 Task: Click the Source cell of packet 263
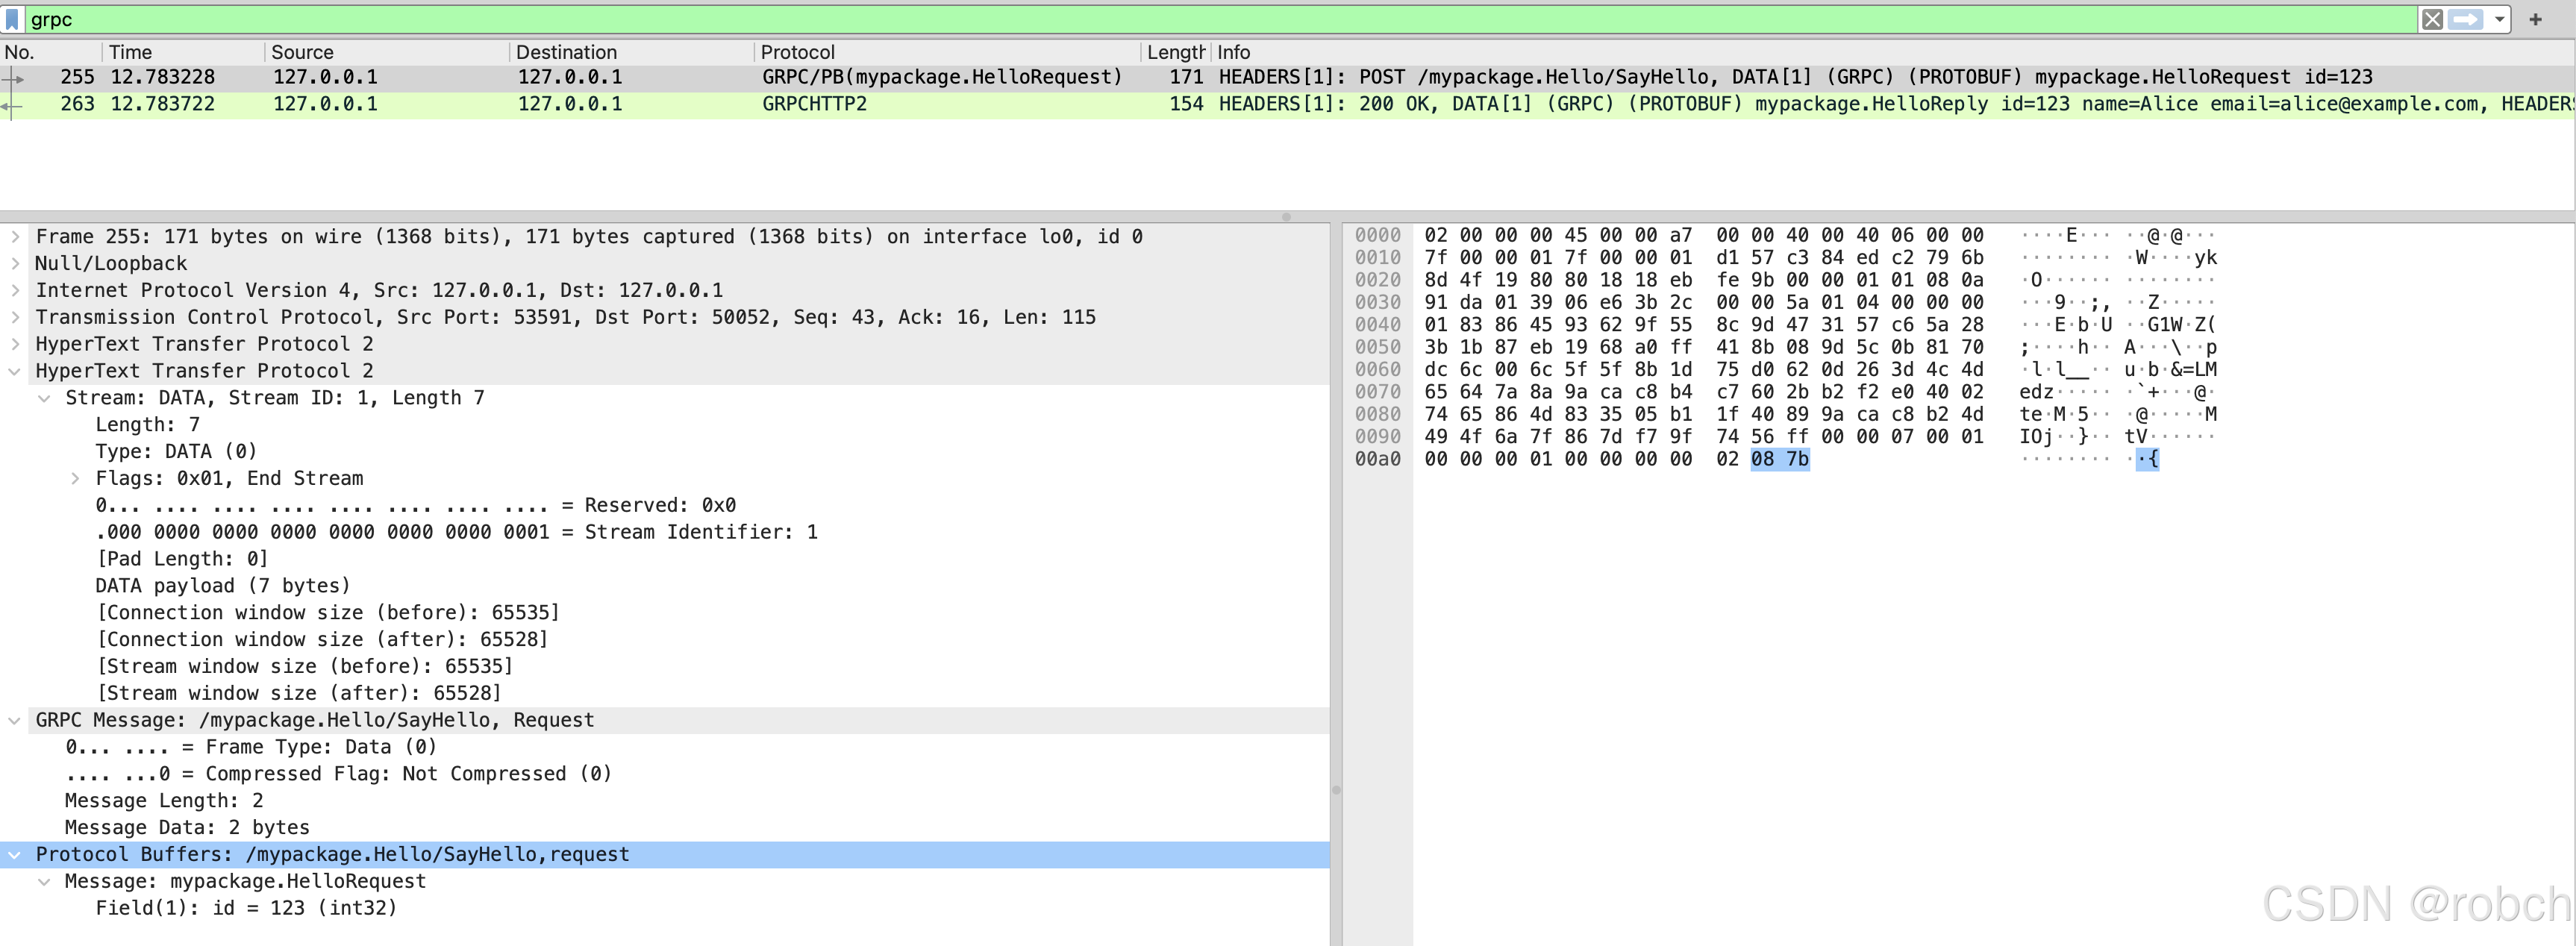pyautogui.click(x=326, y=104)
